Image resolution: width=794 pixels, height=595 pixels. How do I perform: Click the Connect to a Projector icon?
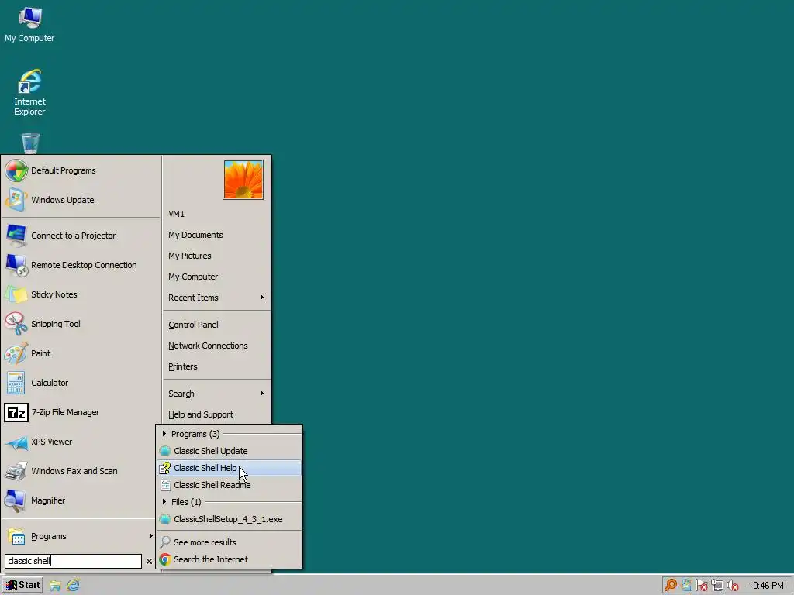coord(16,236)
